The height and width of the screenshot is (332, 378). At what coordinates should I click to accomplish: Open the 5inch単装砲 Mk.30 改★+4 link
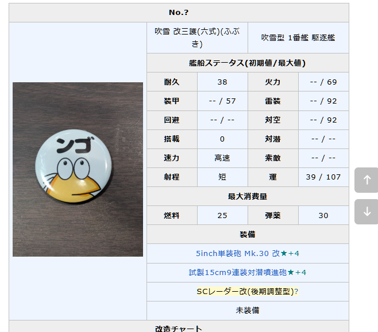coord(248,253)
